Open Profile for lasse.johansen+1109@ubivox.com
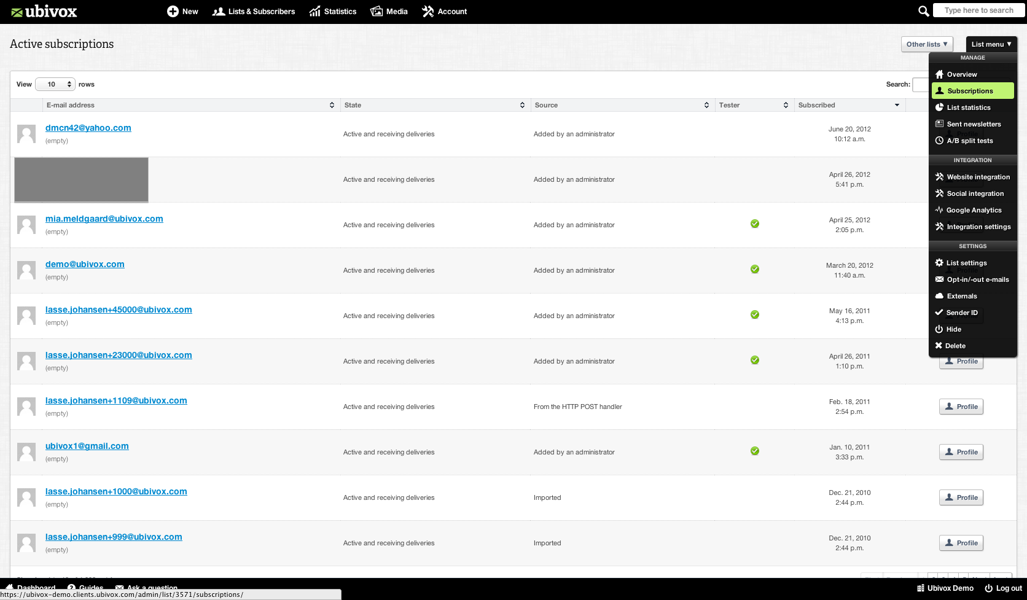Image resolution: width=1027 pixels, height=600 pixels. pos(961,407)
